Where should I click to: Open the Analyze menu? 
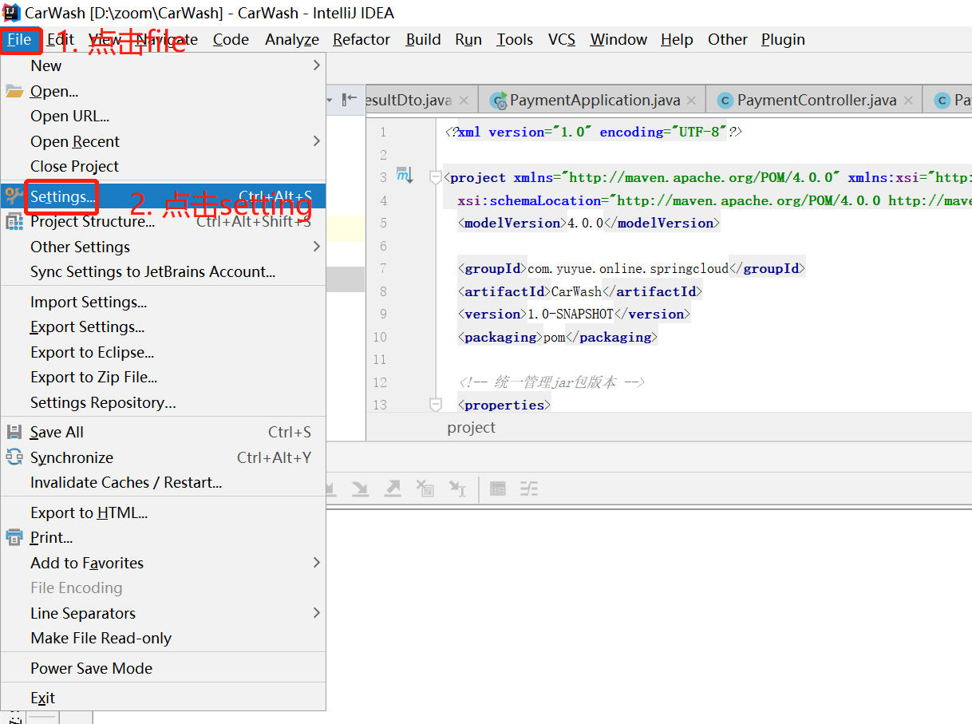pyautogui.click(x=292, y=39)
